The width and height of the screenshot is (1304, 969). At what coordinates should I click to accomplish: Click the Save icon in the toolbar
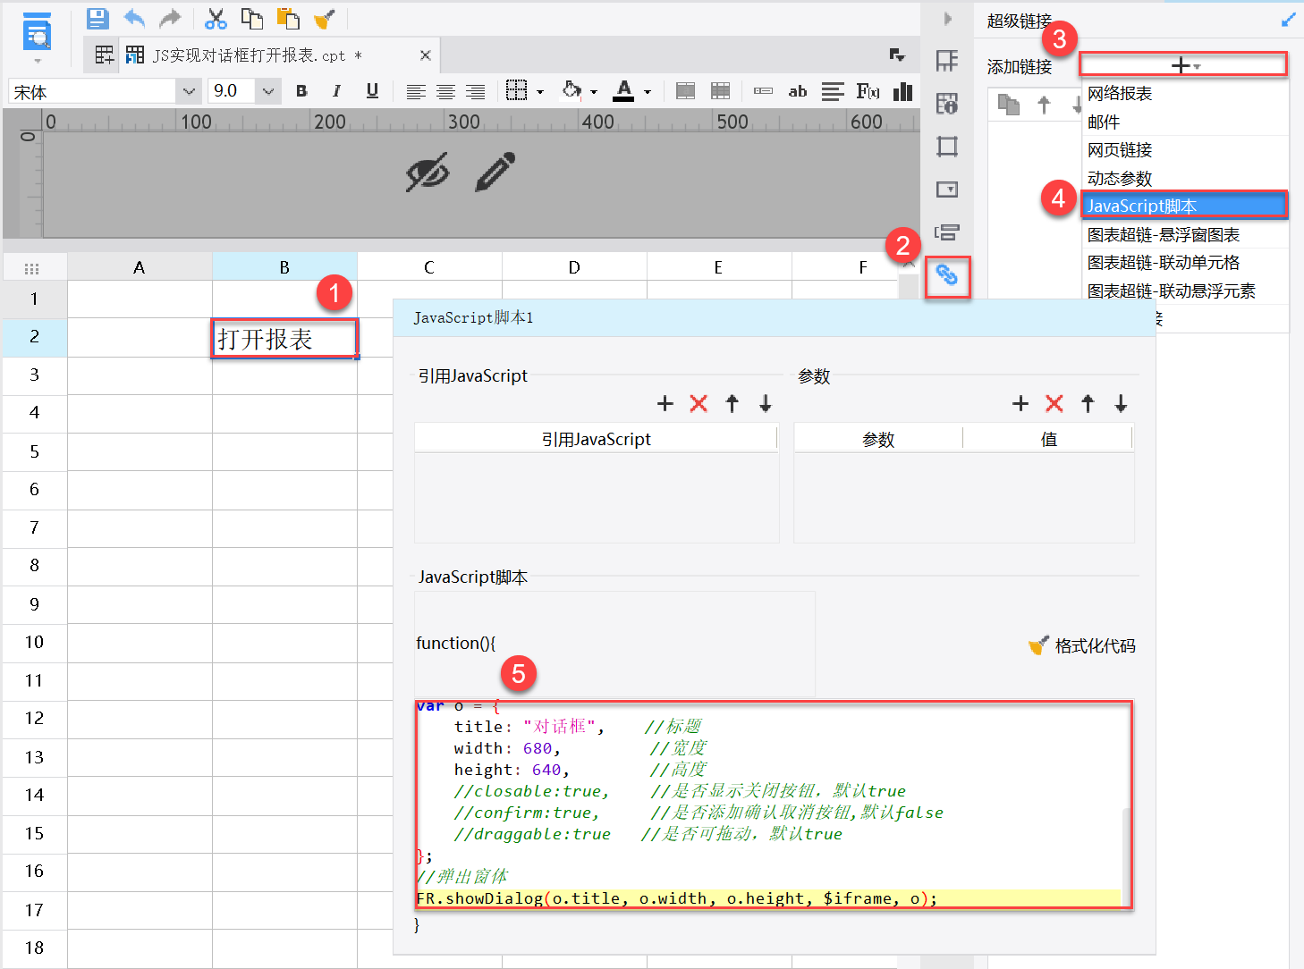tap(97, 18)
